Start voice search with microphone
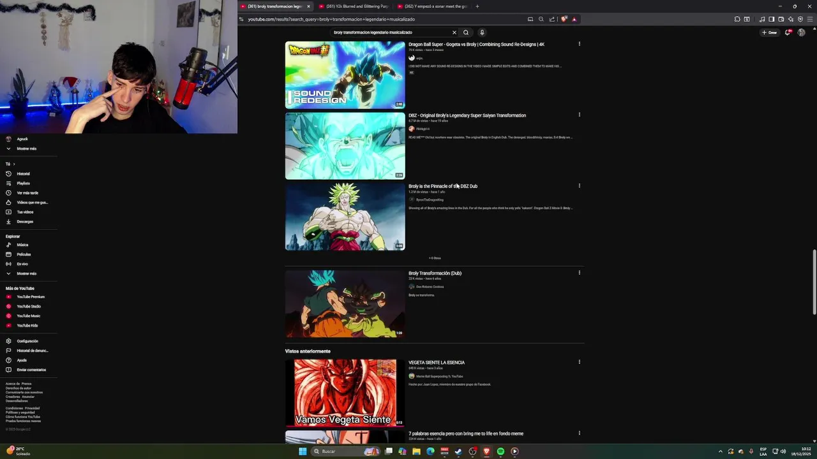This screenshot has height=459, width=817. click(x=482, y=33)
